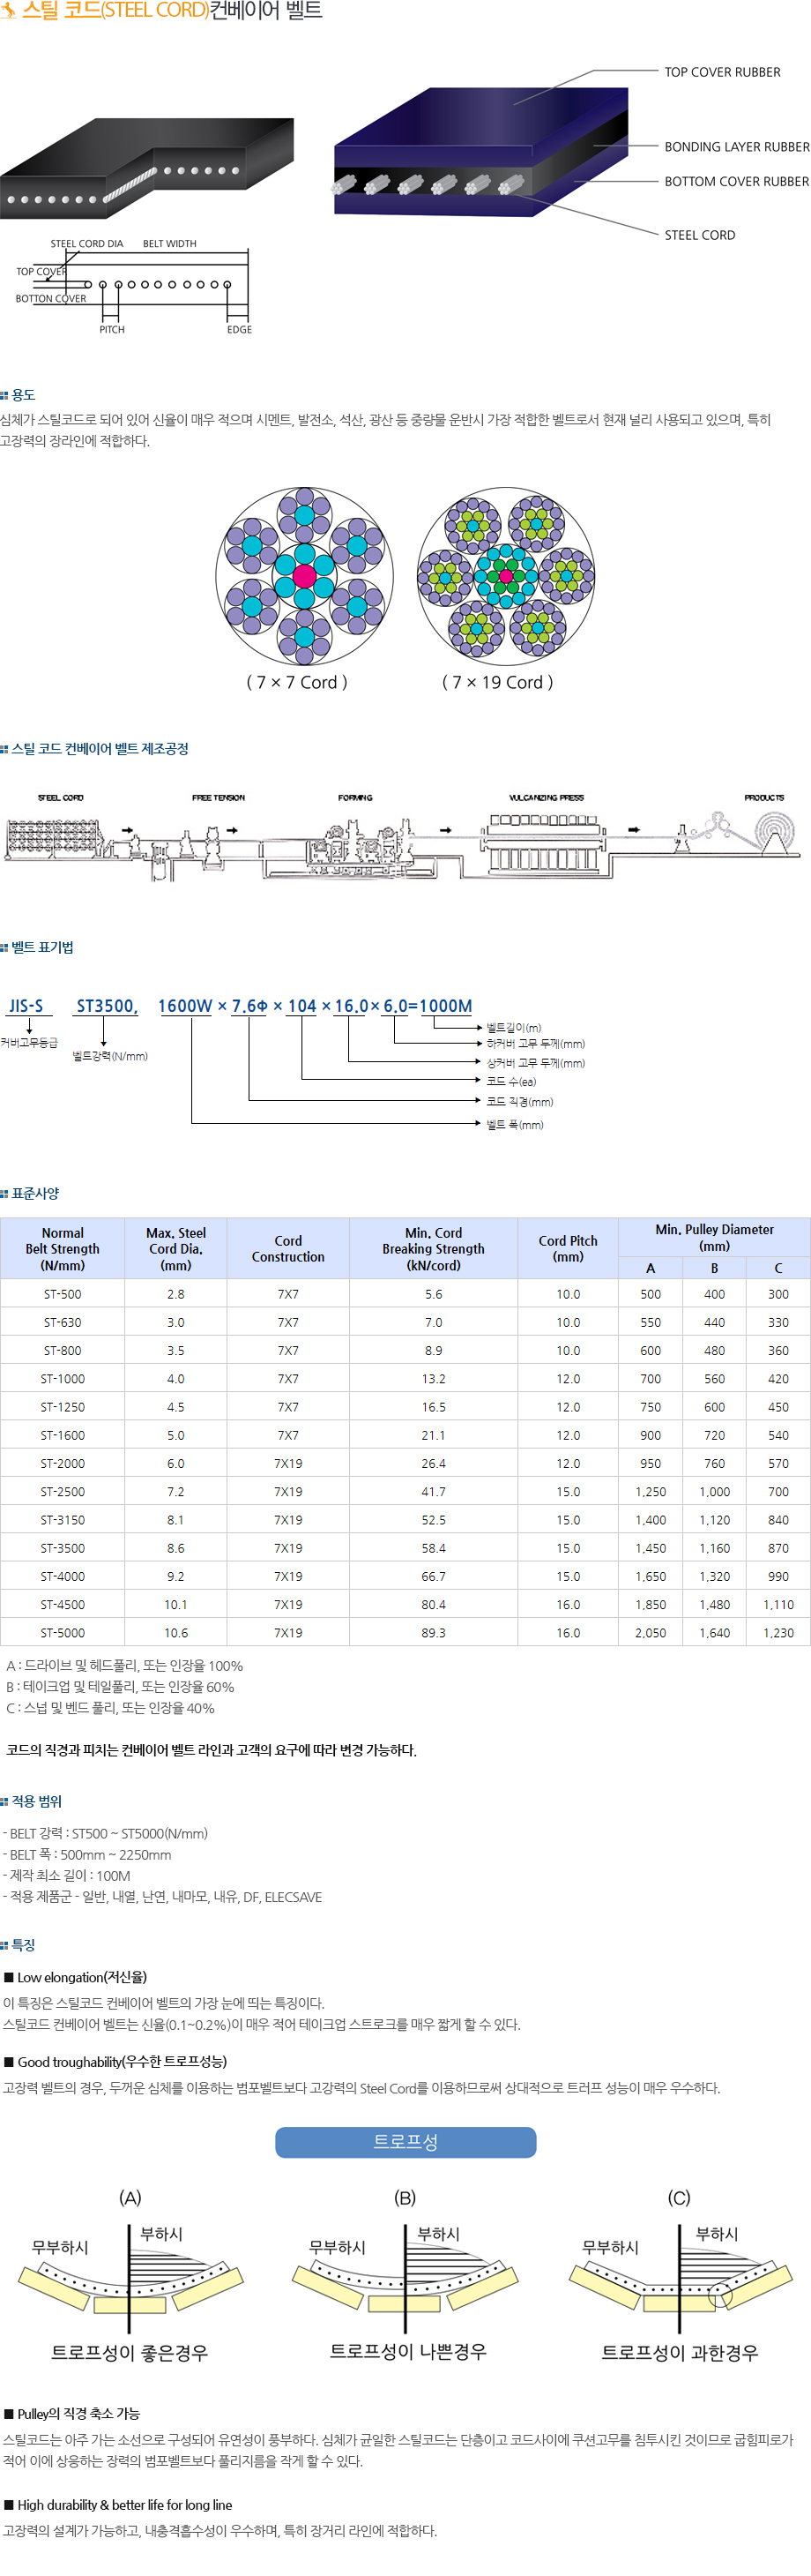Click the Cord Construction table header
The height and width of the screenshot is (2576, 811).
point(287,1248)
